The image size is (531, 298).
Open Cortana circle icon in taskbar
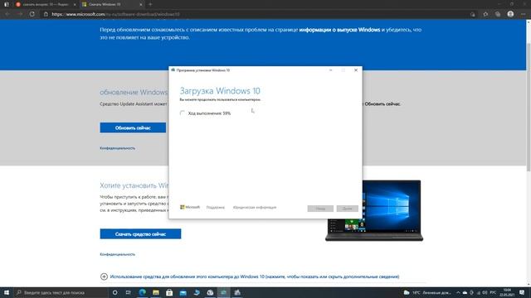point(114,292)
